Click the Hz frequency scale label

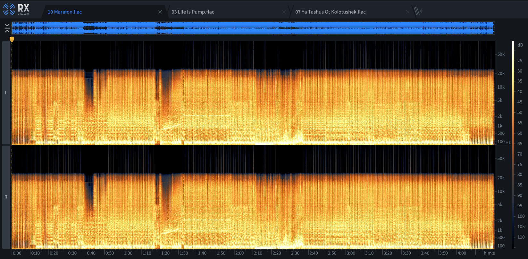(x=508, y=142)
